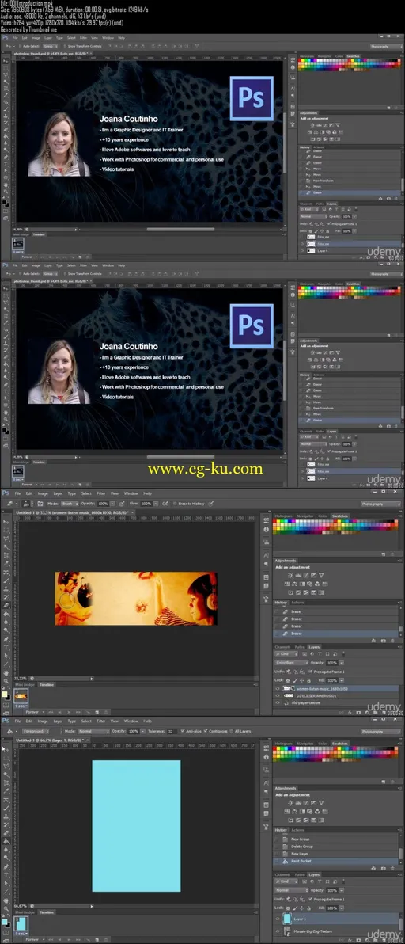Toggle Propagate Frame 1 in cyan-canvas screenshot

[310, 899]
